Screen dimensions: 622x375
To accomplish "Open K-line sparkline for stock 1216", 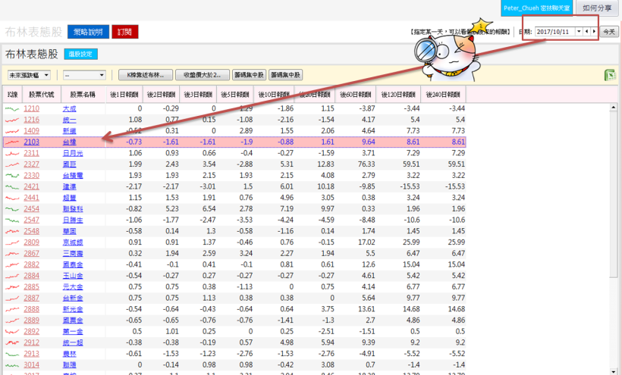I will point(12,120).
